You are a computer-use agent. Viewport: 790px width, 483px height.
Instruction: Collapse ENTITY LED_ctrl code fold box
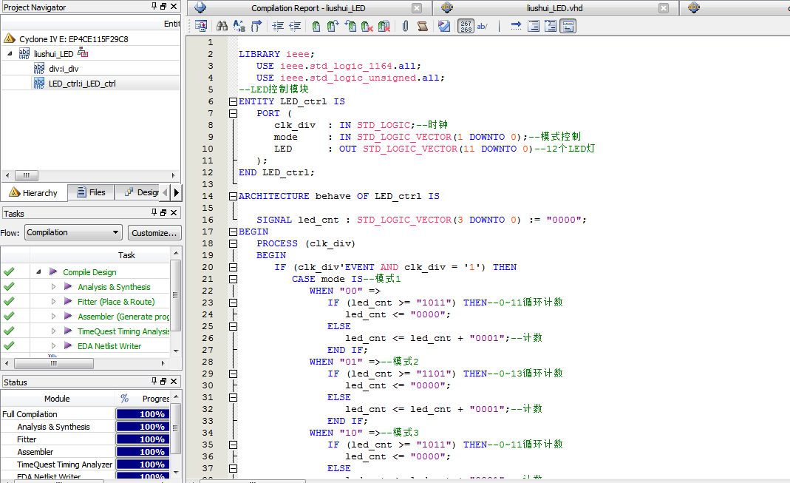click(x=234, y=101)
